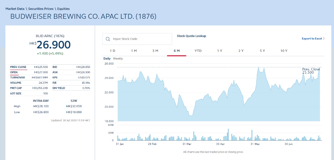Select the 3 M chart range
This screenshot has height=160, width=334.
point(155,51)
